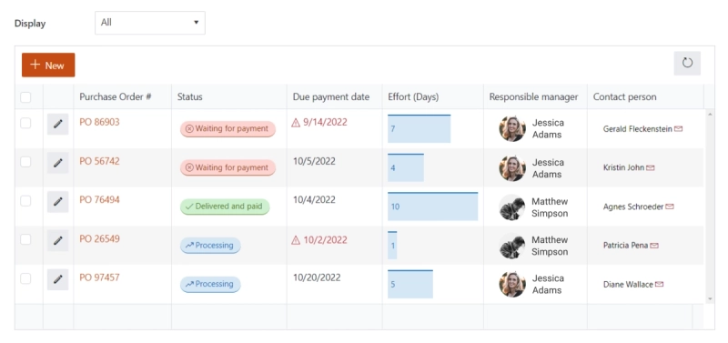Image resolution: width=728 pixels, height=343 pixels.
Task: Open edit pencil for PO 76494
Action: pyautogui.click(x=57, y=201)
